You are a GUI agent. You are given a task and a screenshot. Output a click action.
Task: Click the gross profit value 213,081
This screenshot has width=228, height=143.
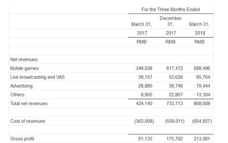202,138
